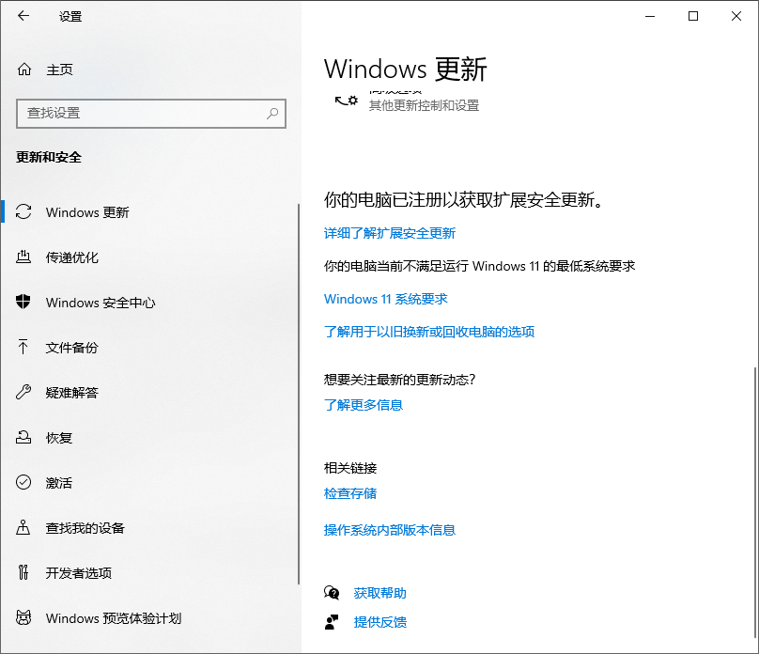
Task: Open 操作系统内部版本信息 link
Action: click(x=390, y=530)
